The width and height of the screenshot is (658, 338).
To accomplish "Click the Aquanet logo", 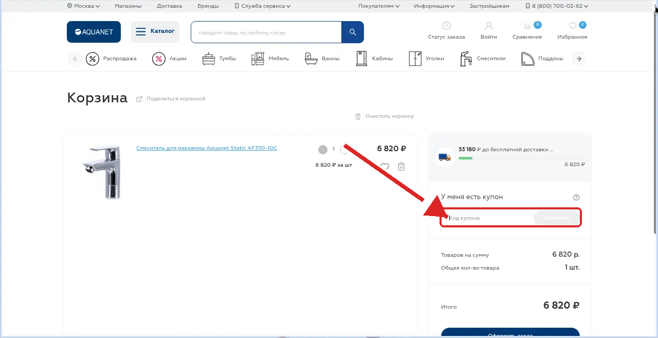I will click(x=94, y=32).
